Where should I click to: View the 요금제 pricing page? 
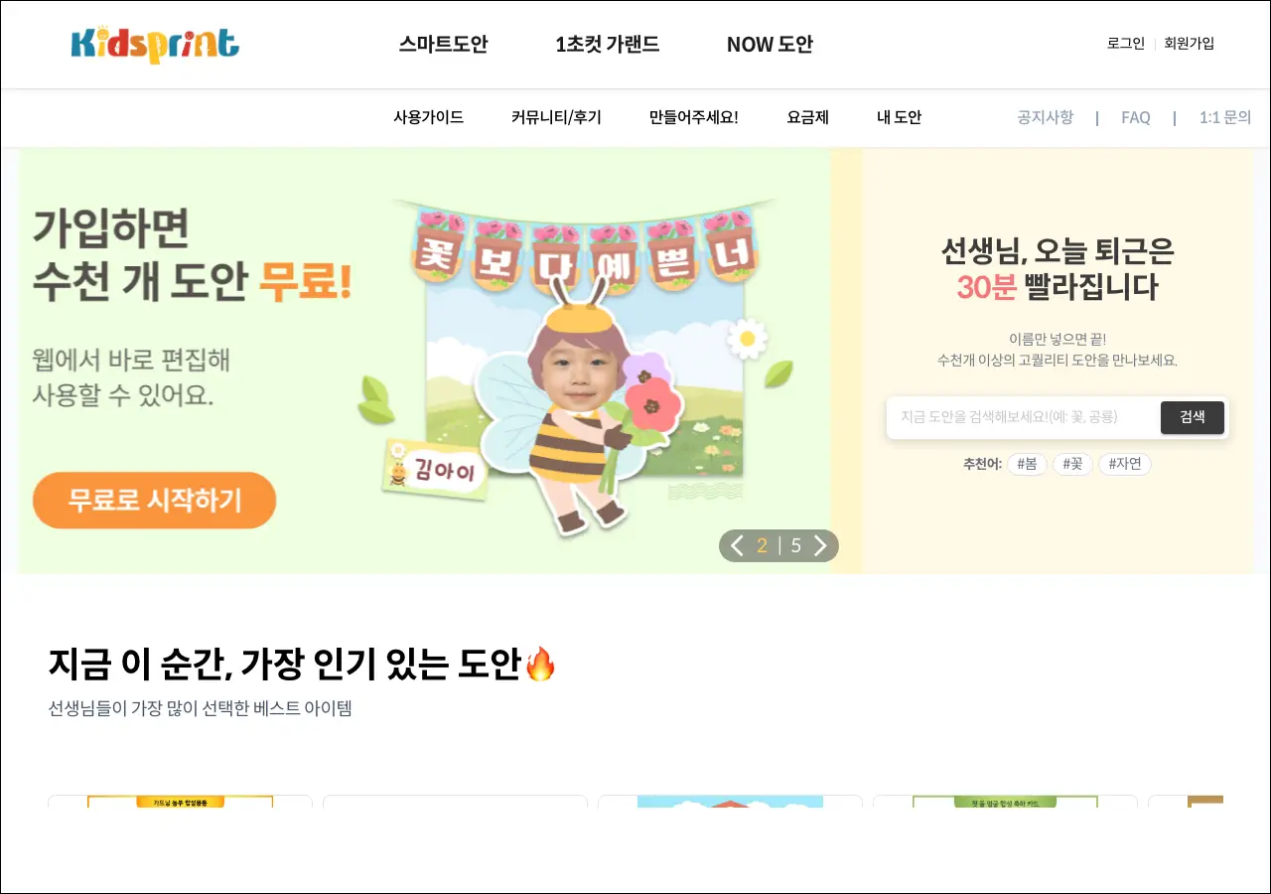tap(808, 117)
